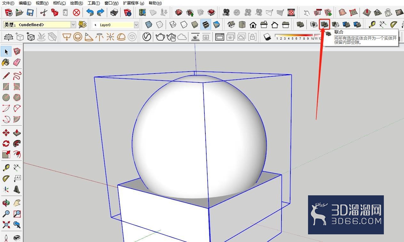Select the Polygon drawing tool
The image size is (404, 242).
pyautogui.click(x=17, y=98)
